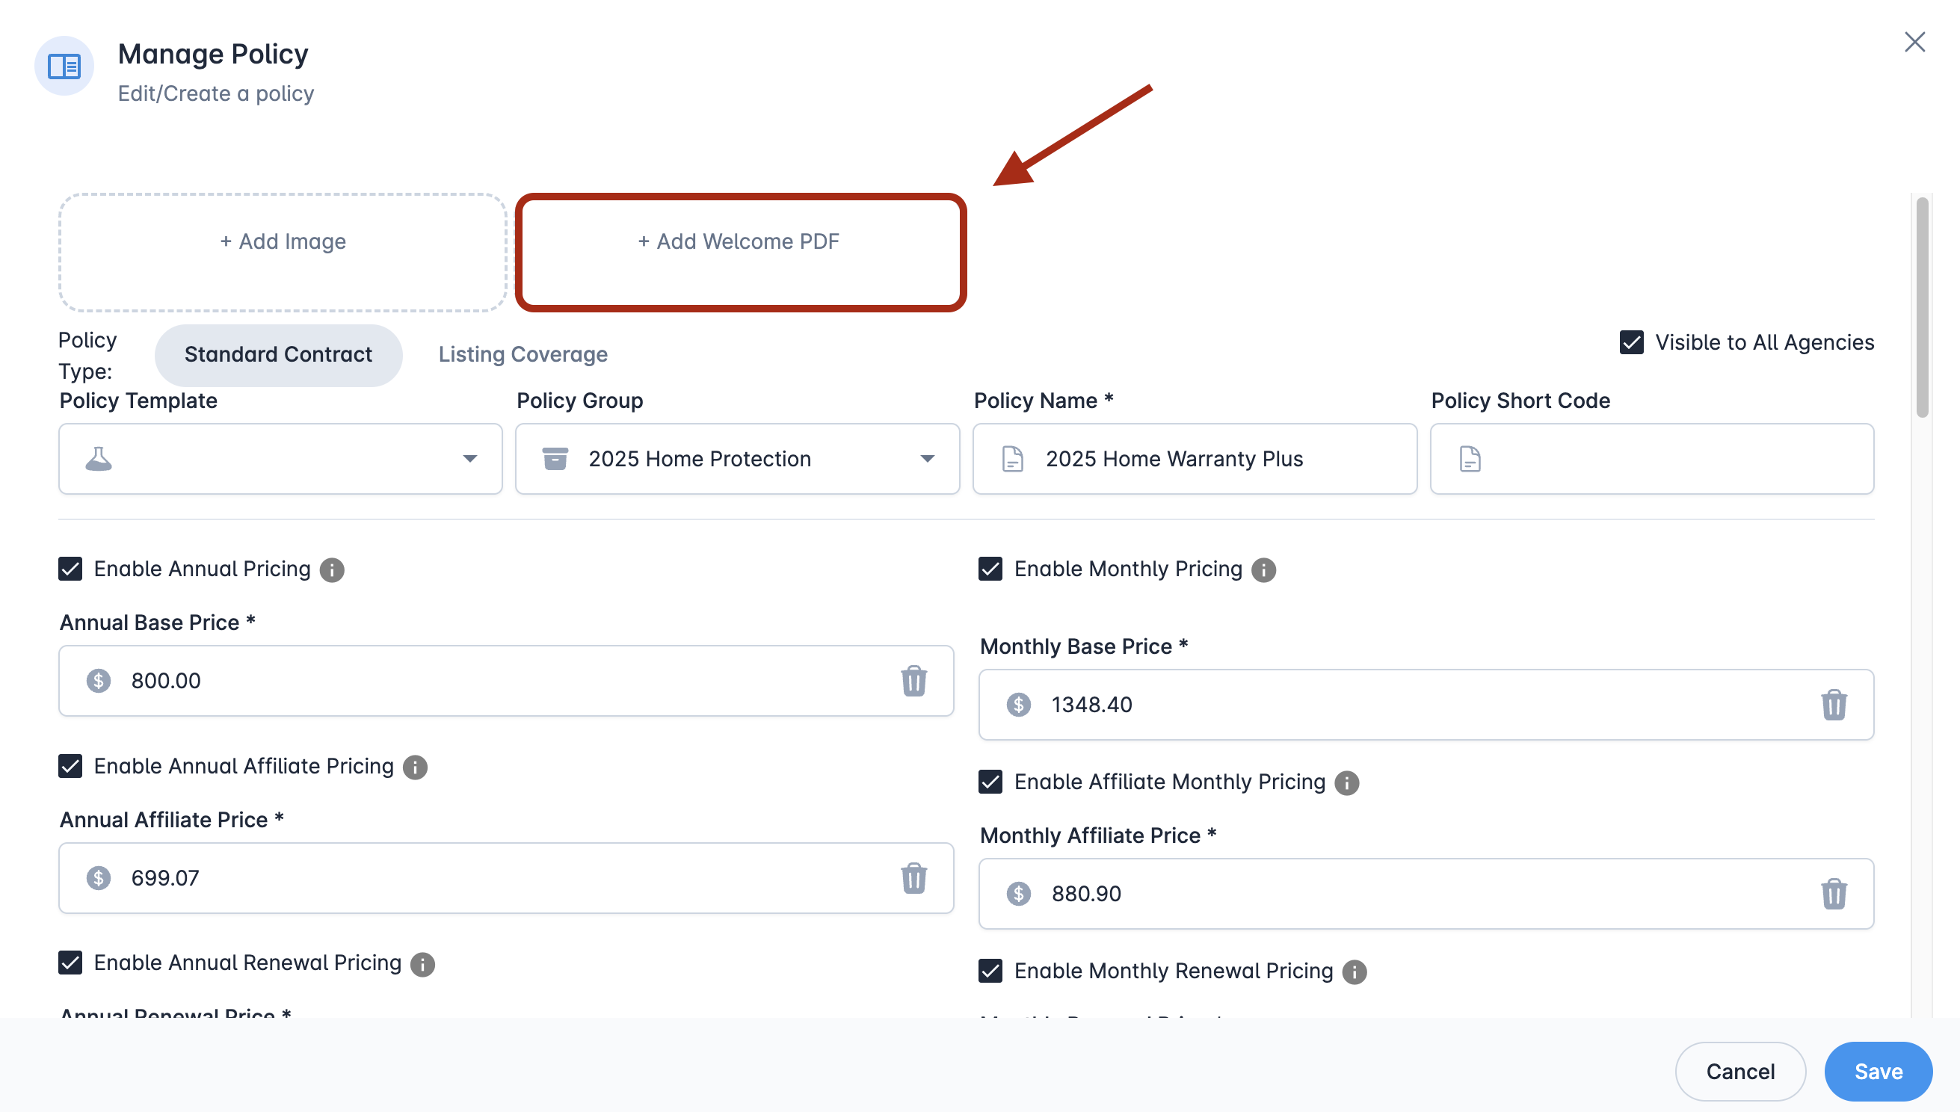Click info icon for Enable Annual Affiliate Pricing

(x=415, y=767)
